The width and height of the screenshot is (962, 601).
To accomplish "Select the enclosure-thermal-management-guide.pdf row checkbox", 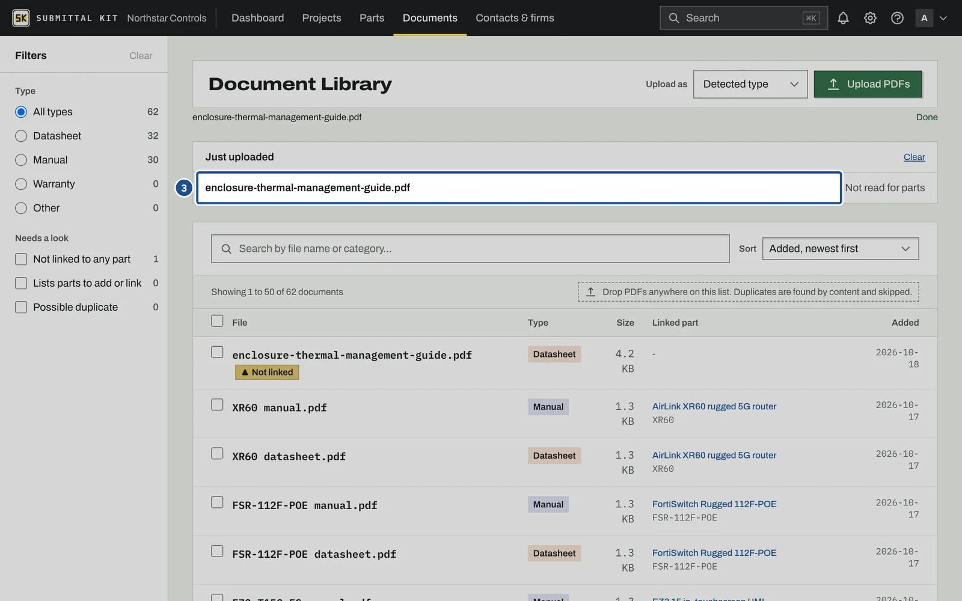I will click(x=217, y=352).
